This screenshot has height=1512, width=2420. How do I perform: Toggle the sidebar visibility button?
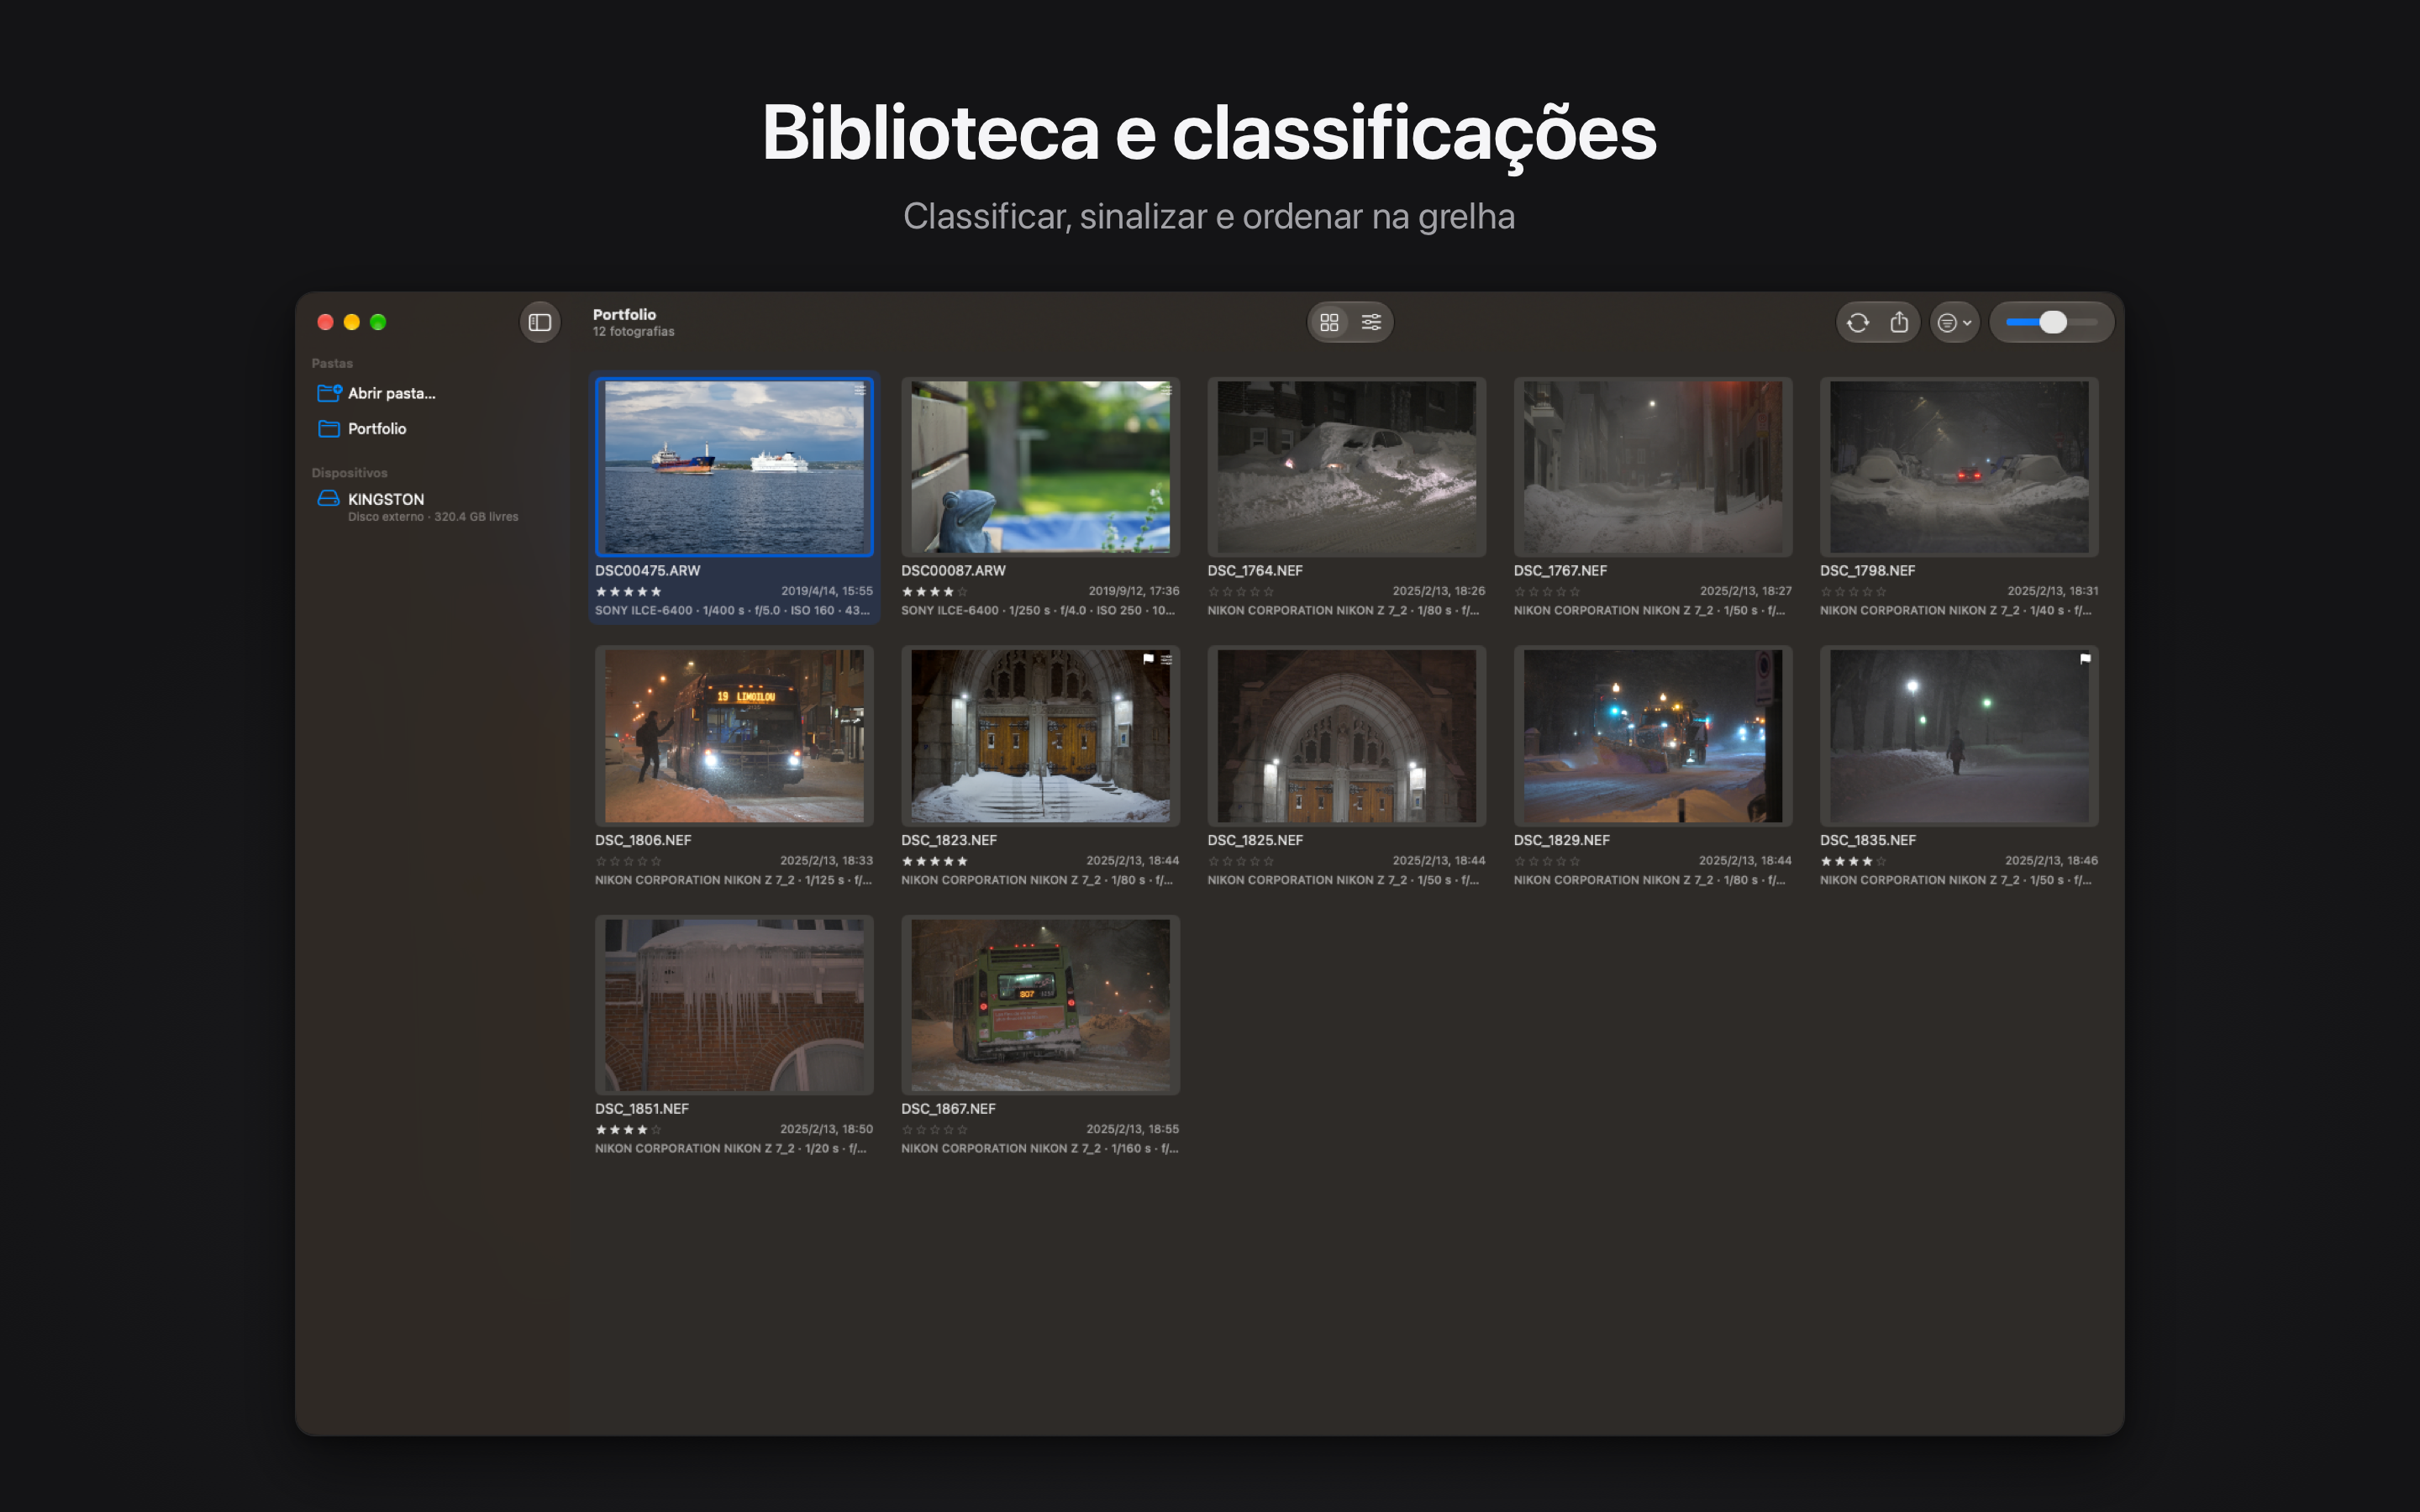540,322
